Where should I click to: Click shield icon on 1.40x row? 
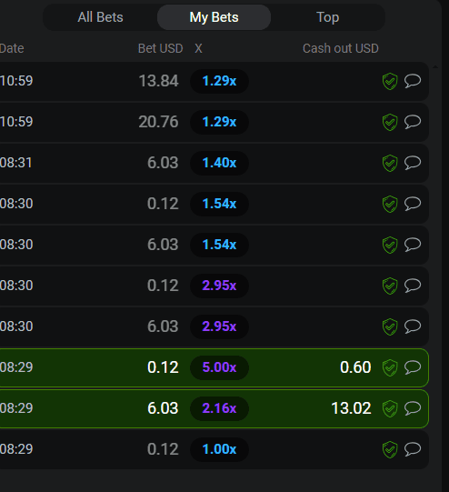click(x=390, y=163)
